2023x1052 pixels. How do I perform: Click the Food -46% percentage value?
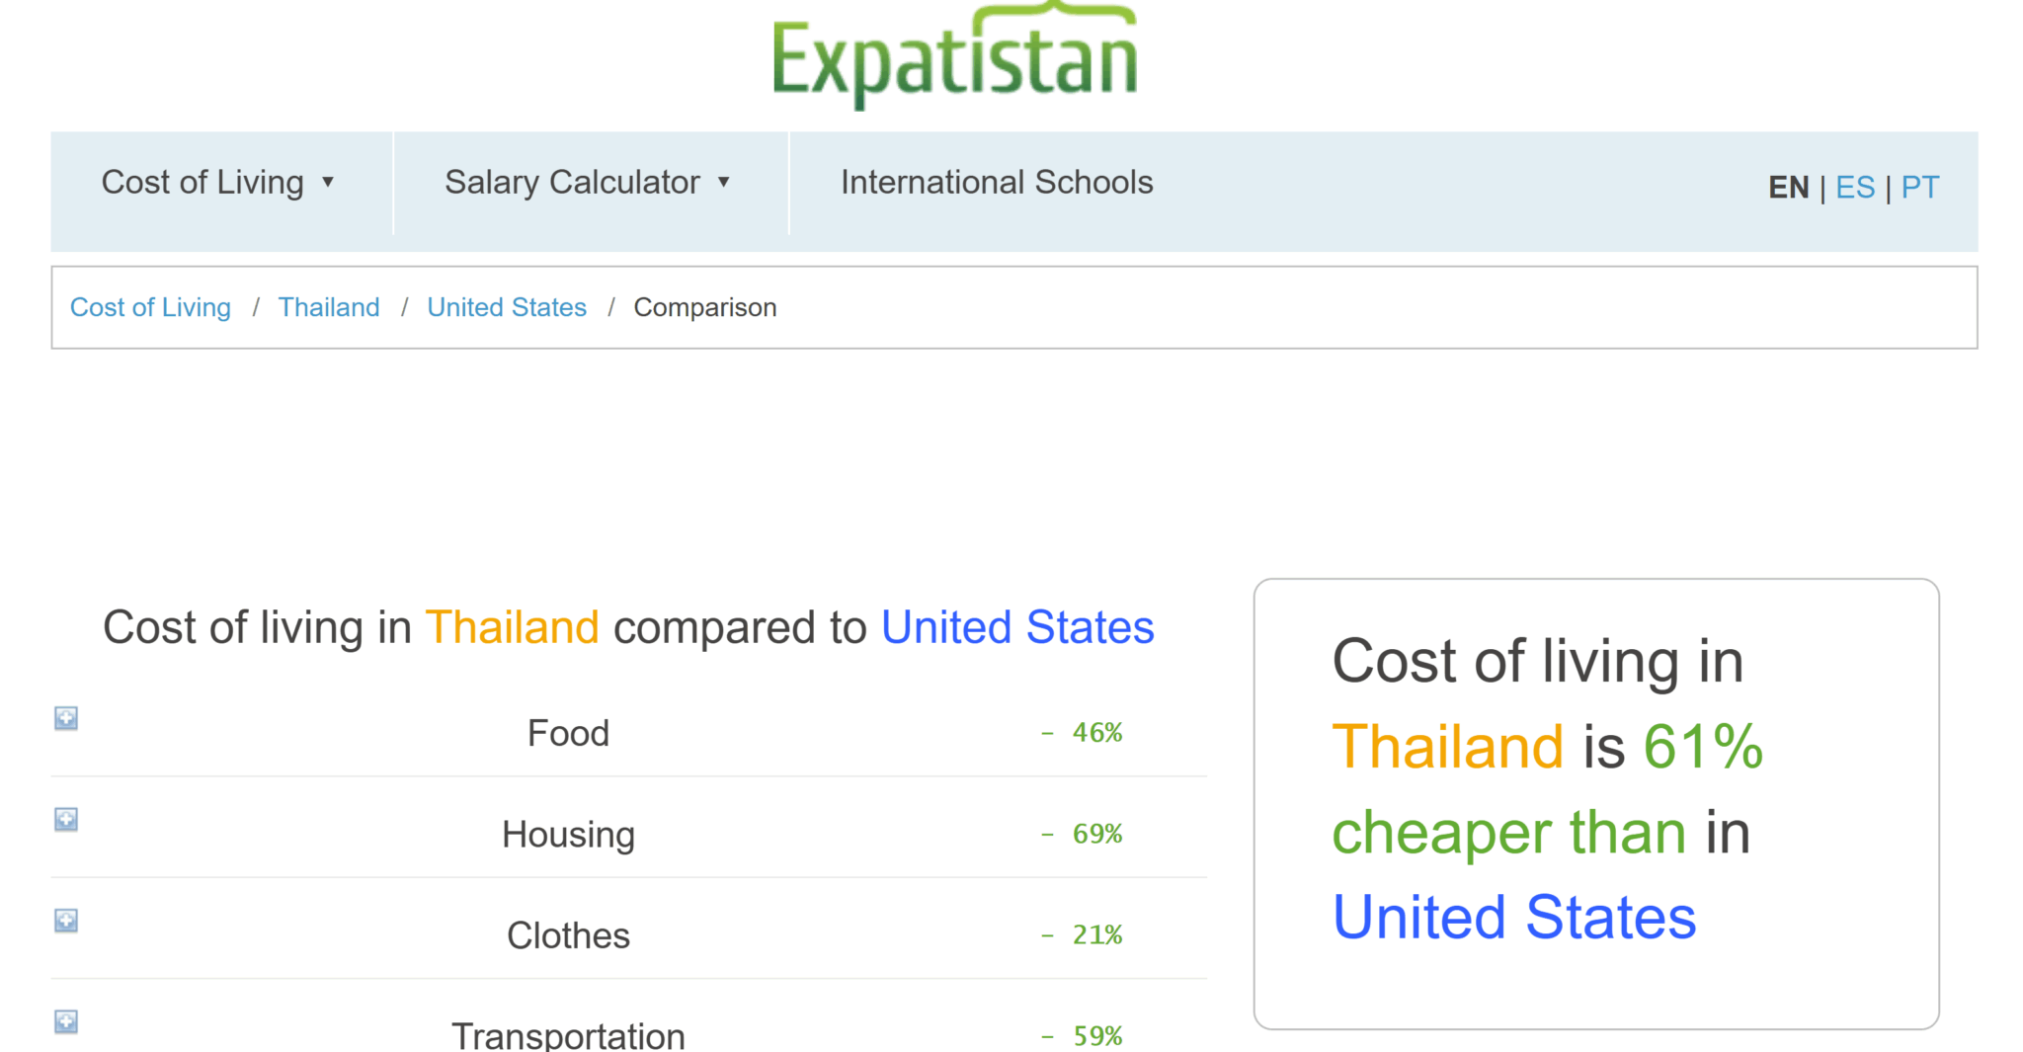point(1082,732)
